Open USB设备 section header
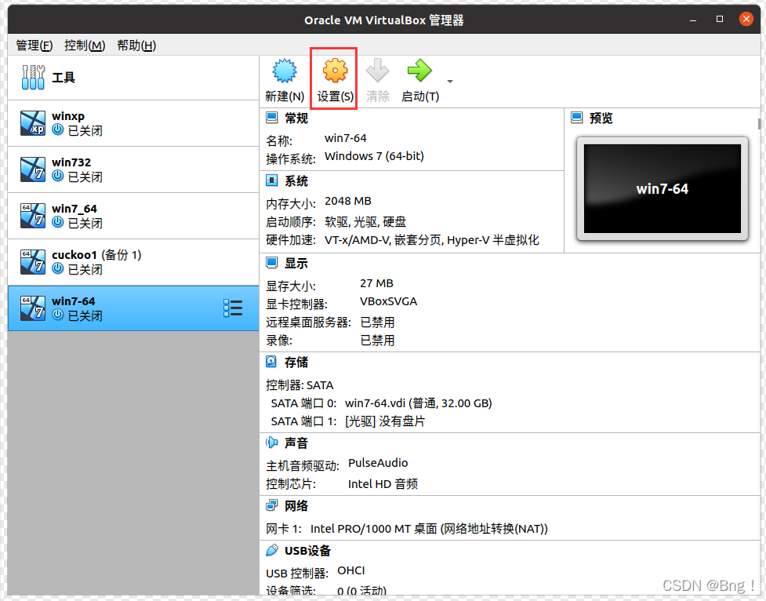 308,551
